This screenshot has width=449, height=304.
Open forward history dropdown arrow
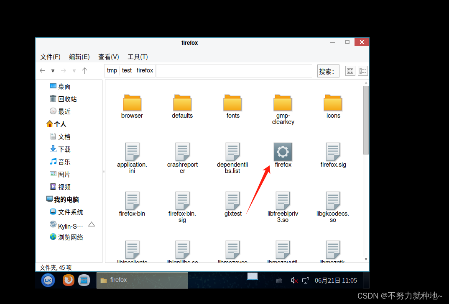coord(74,71)
